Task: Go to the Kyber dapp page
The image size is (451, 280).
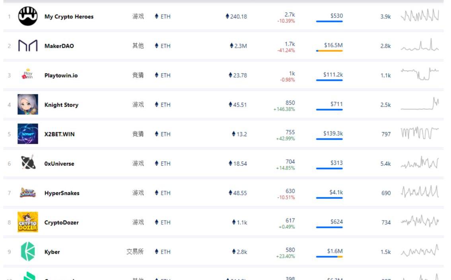Action: (52, 252)
